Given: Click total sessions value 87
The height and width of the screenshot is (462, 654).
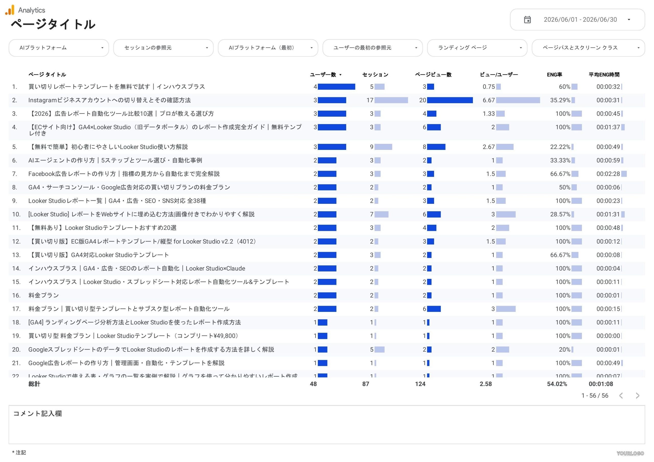Looking at the screenshot, I should click(x=366, y=384).
